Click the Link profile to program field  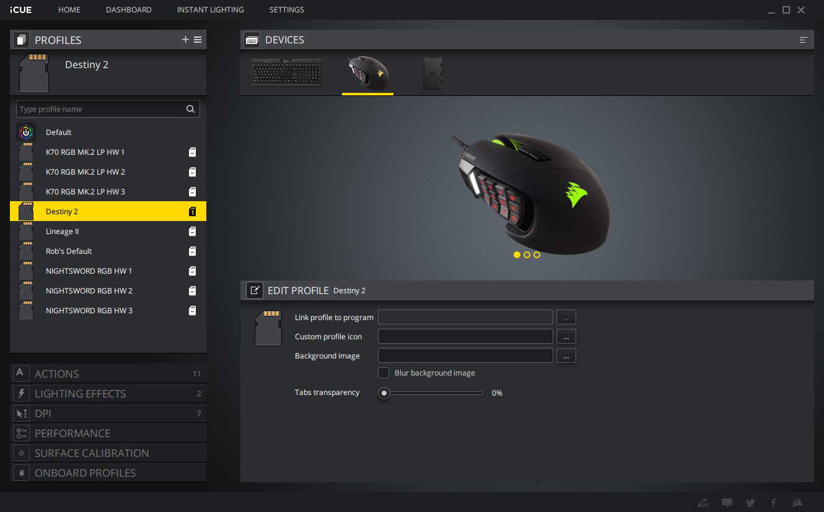[x=465, y=317]
